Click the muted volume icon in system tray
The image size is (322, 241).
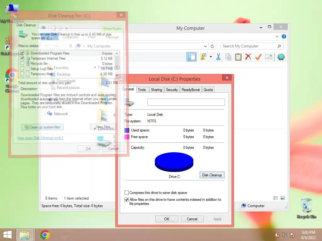coord(277,235)
